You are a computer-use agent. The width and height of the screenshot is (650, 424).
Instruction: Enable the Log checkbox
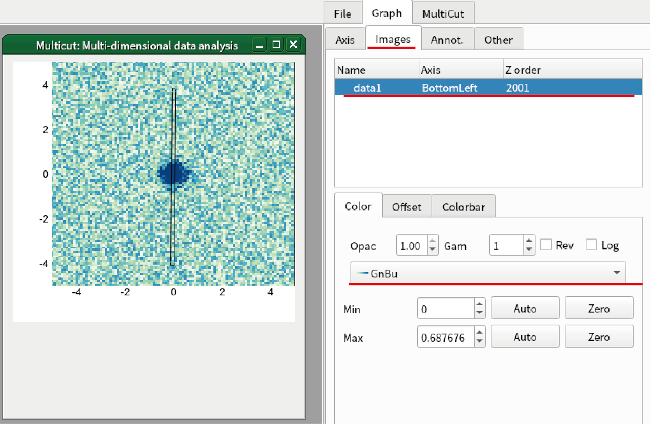591,245
